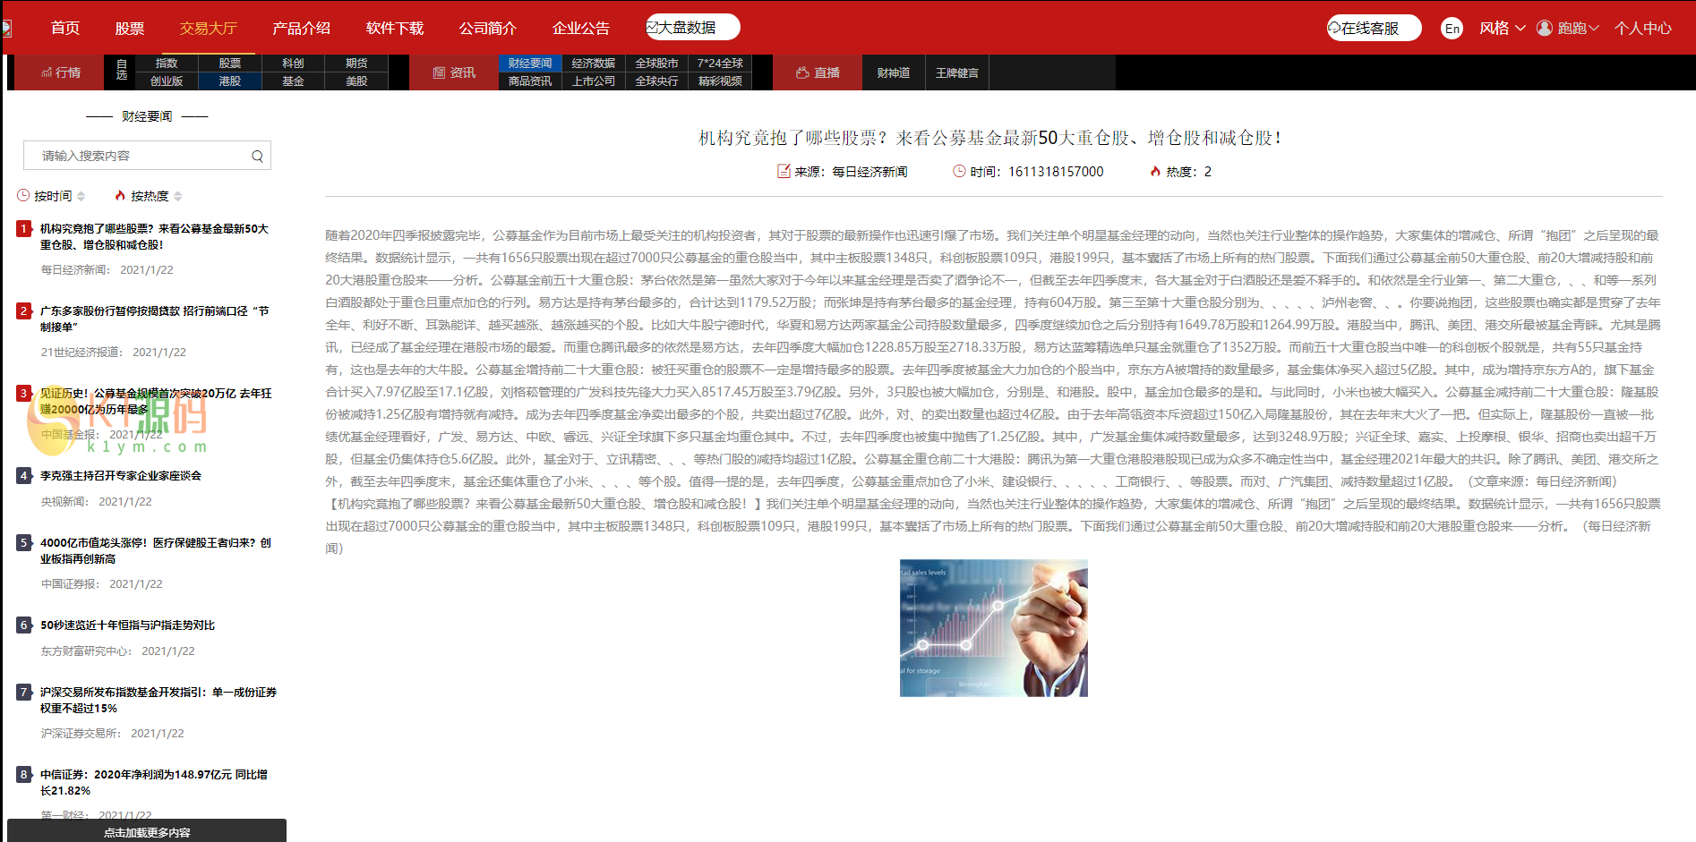Open the 行情 chart icon section

[61, 72]
